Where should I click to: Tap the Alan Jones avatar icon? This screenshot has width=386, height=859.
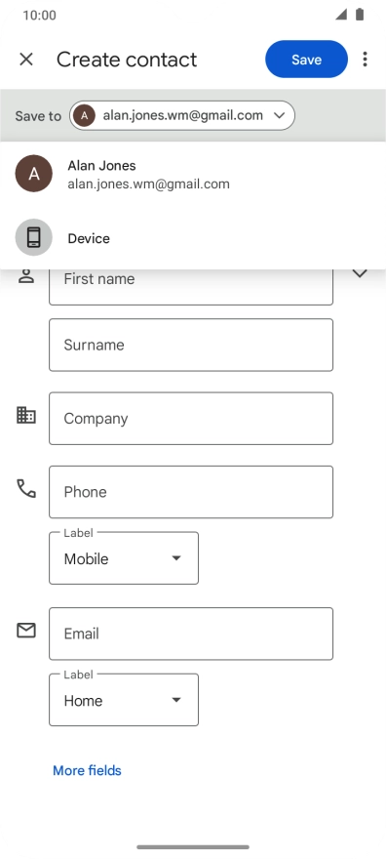(x=34, y=174)
